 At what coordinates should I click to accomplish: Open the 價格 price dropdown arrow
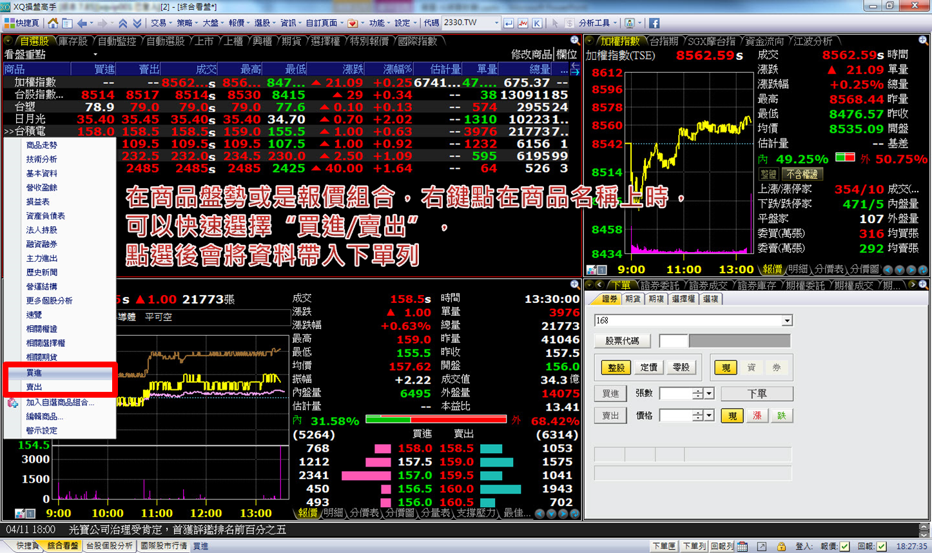coord(709,416)
